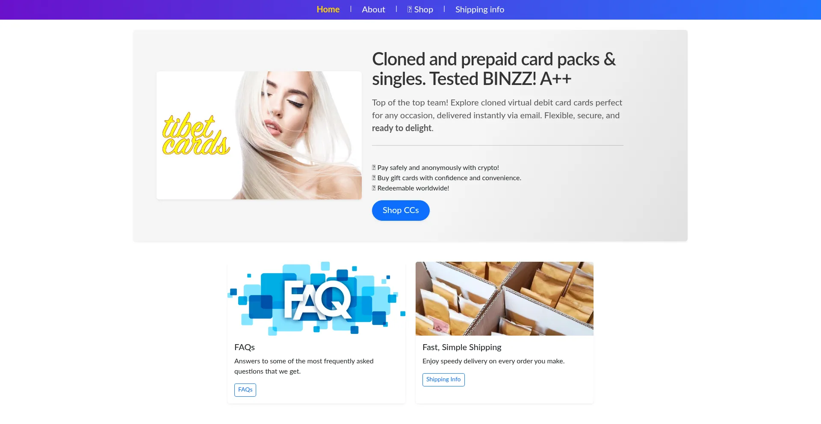
Task: Click the tibet cards yellow logo text
Action: (x=196, y=134)
